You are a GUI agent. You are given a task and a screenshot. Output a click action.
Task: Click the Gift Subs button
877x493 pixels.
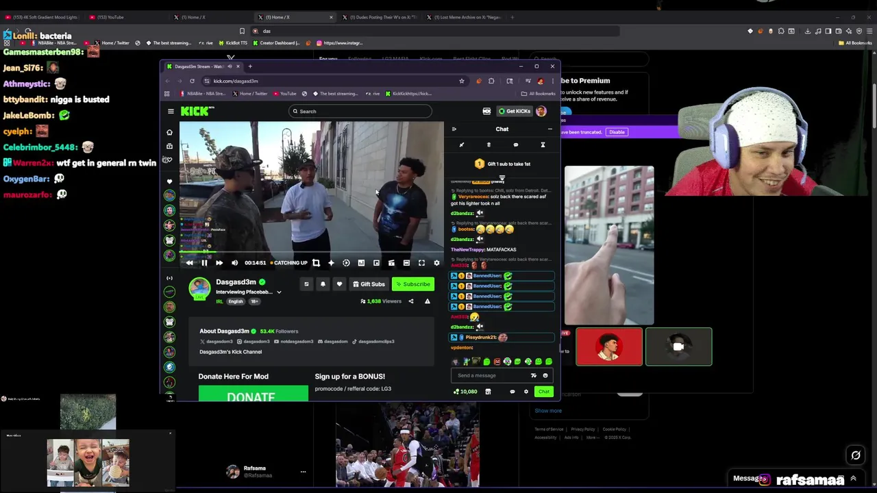click(x=369, y=284)
